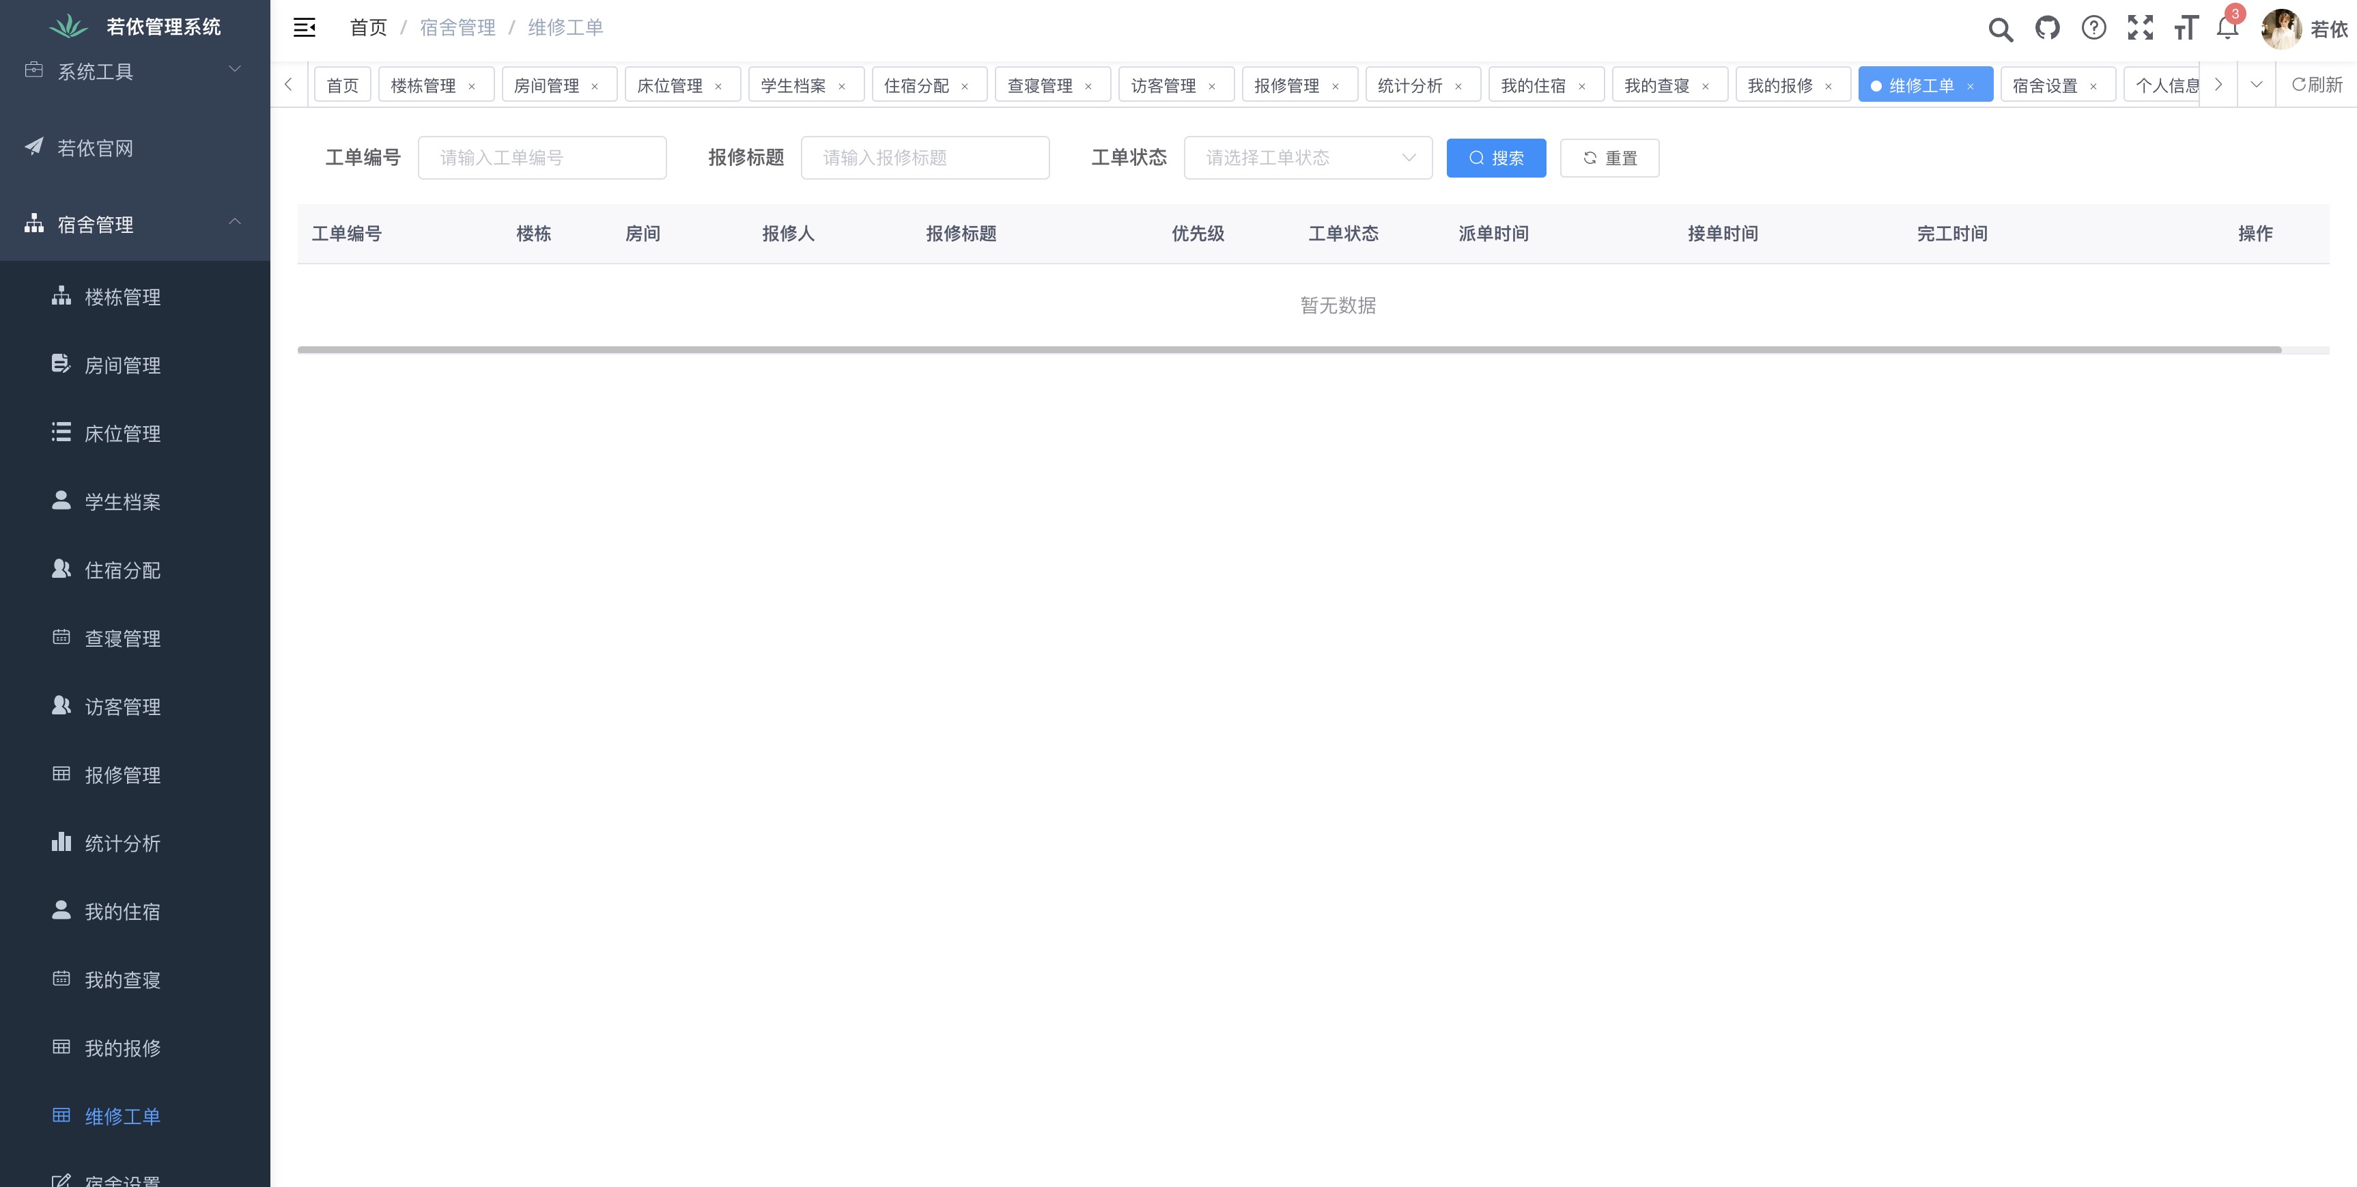Click the 刷新 refresh button
Image resolution: width=2357 pixels, height=1187 pixels.
tap(2317, 84)
